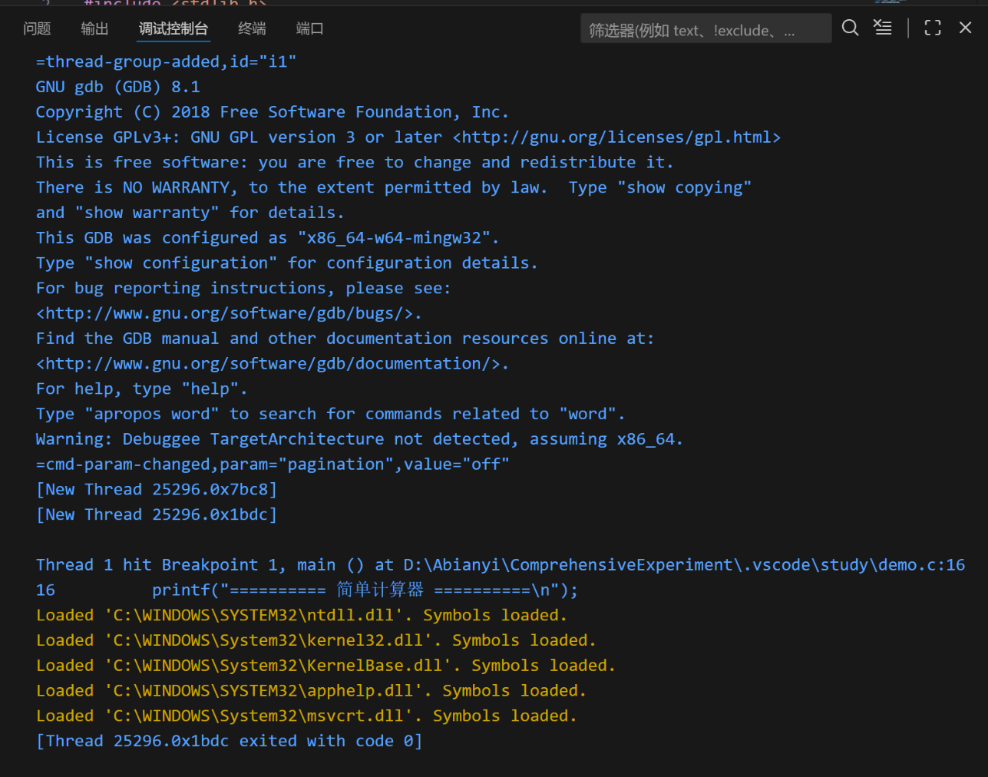This screenshot has height=777, width=988.
Task: Close the panel with X icon
Action: pyautogui.click(x=966, y=28)
